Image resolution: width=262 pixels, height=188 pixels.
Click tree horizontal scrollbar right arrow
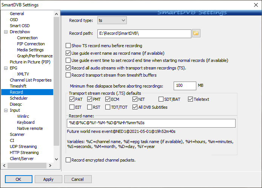click(50, 166)
